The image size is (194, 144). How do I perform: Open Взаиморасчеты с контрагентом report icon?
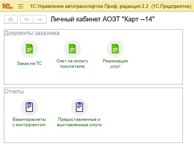(x=29, y=107)
